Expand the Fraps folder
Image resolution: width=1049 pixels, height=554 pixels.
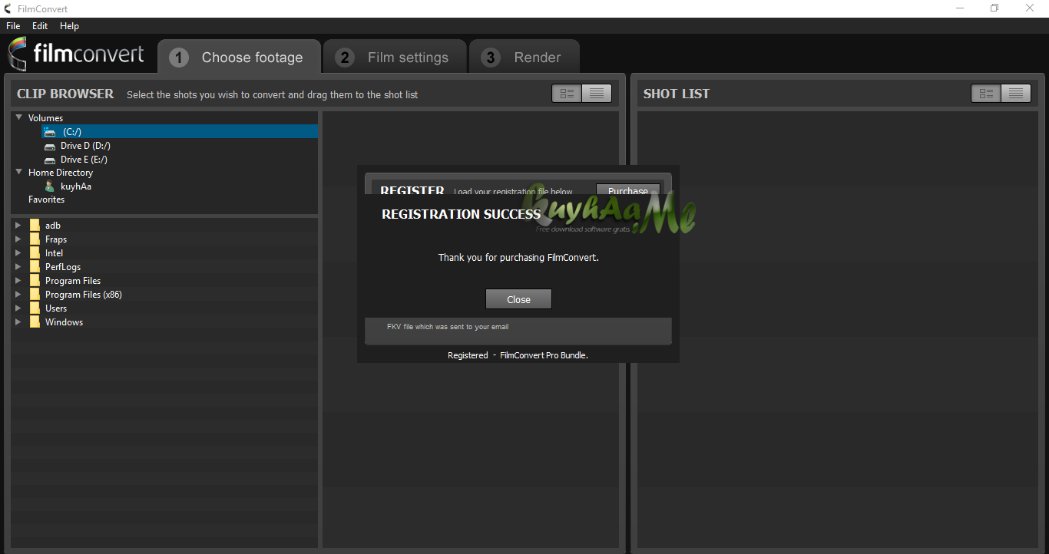[18, 239]
